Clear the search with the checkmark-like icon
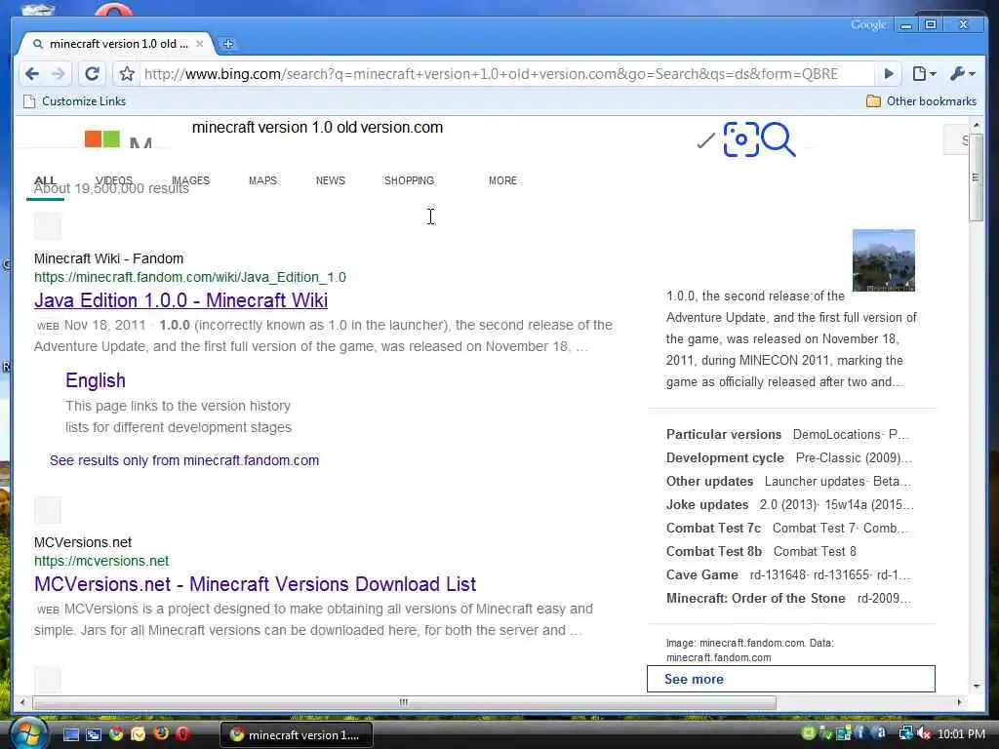Viewport: 999px width, 749px height. pos(705,140)
